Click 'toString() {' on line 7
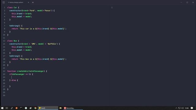The height and width of the screenshot is (110, 196). click(x=16, y=26)
